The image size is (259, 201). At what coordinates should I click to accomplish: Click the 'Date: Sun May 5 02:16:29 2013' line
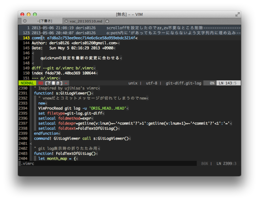pos(72,48)
